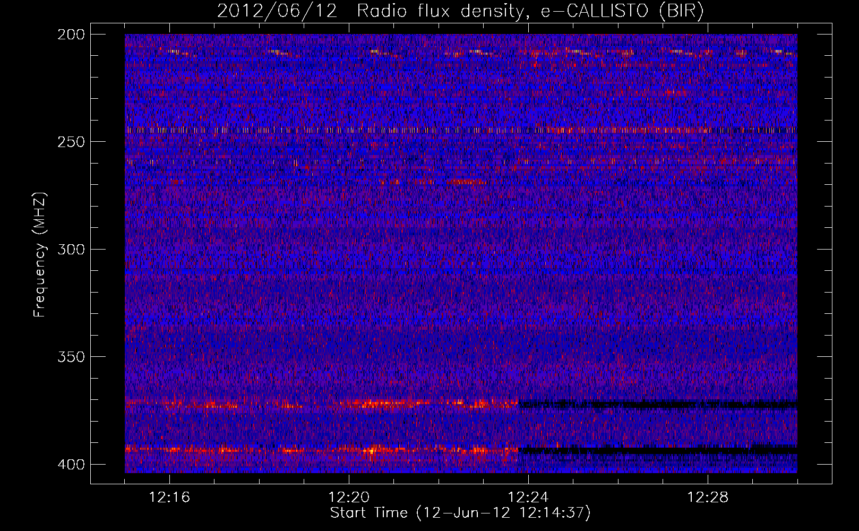
Task: Click the x-axis label 'Start Time (12-Jun-12 12:14:37)'
Action: [x=460, y=513]
